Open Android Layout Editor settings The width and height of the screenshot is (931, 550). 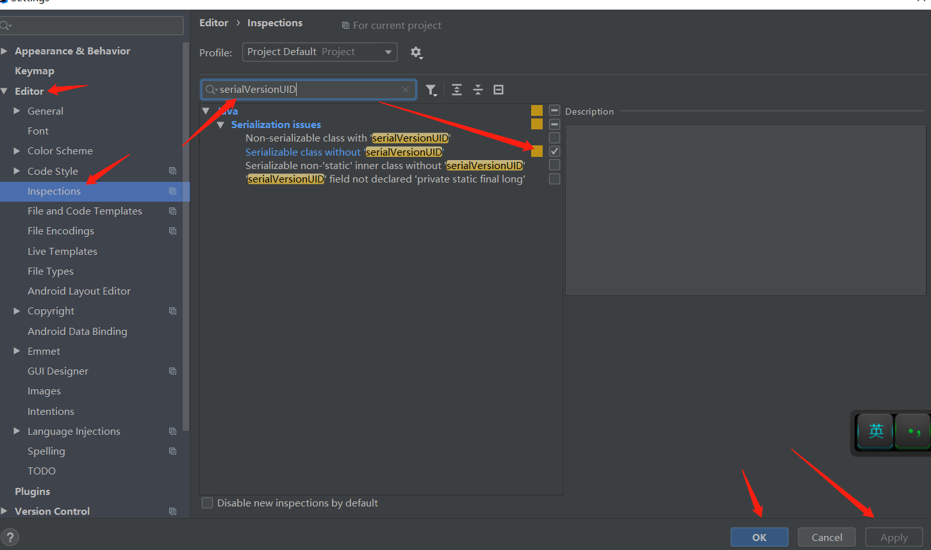click(79, 291)
